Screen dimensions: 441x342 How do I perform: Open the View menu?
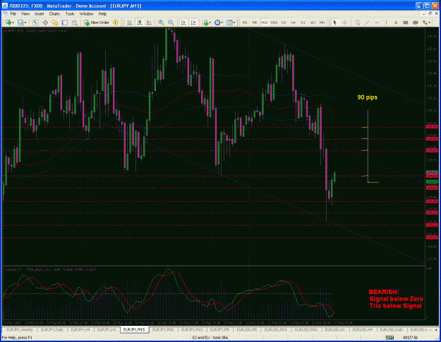tap(25, 13)
